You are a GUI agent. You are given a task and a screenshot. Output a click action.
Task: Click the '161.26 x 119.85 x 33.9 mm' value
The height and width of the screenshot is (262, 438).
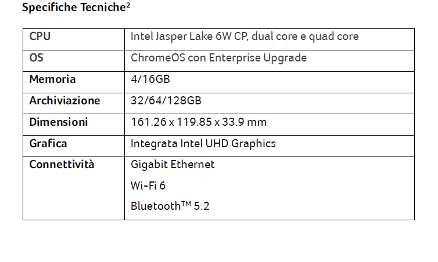pos(199,122)
